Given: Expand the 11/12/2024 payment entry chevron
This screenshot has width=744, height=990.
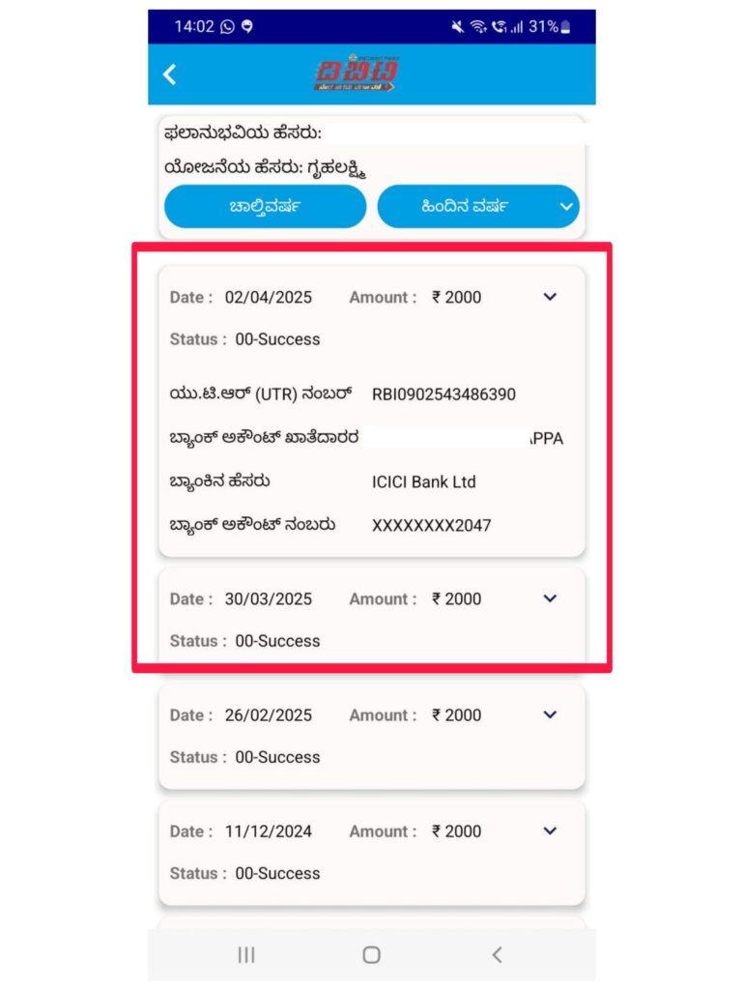Looking at the screenshot, I should [x=550, y=830].
